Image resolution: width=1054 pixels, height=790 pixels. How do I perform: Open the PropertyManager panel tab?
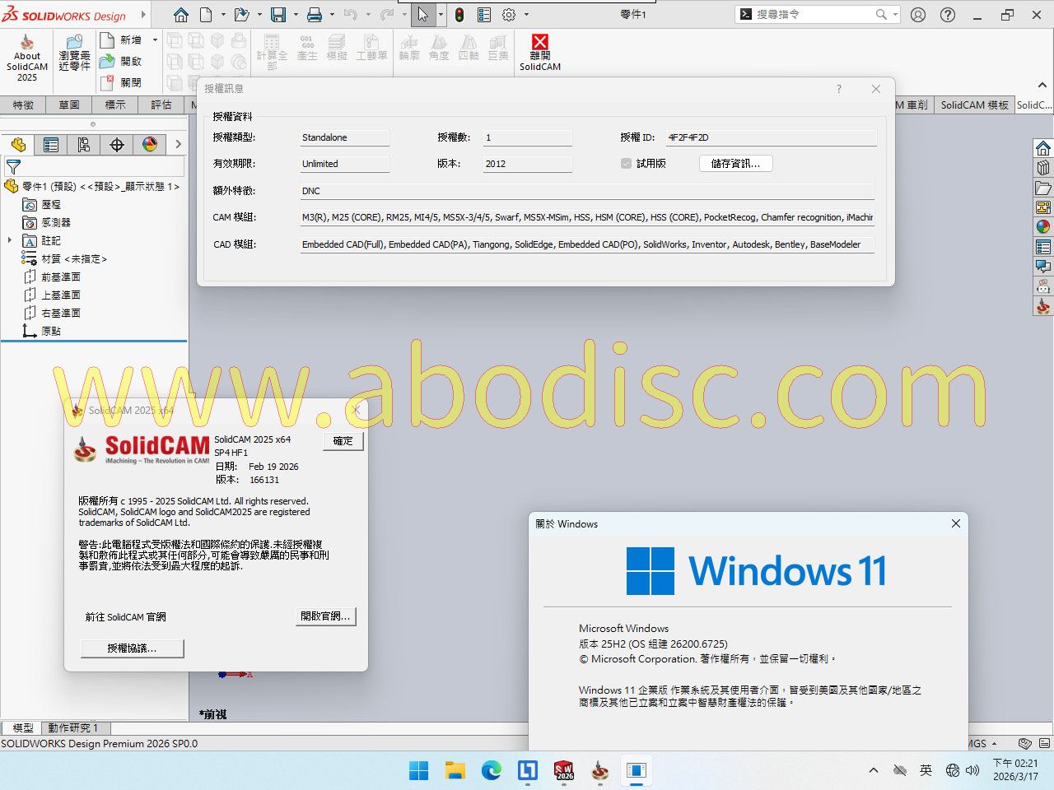(51, 145)
